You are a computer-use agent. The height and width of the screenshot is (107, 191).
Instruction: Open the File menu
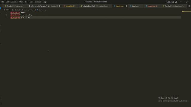click(2, 2)
